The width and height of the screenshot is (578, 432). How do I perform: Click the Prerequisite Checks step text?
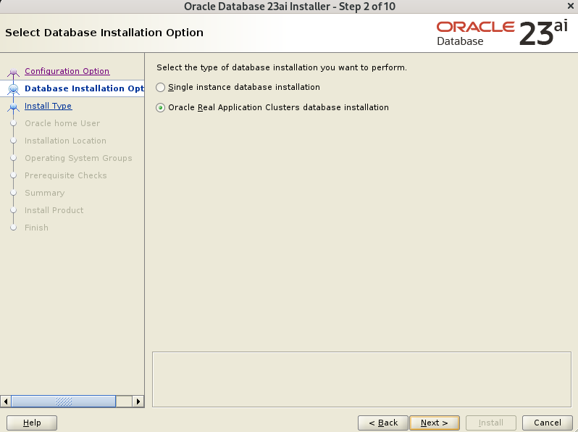[66, 175]
